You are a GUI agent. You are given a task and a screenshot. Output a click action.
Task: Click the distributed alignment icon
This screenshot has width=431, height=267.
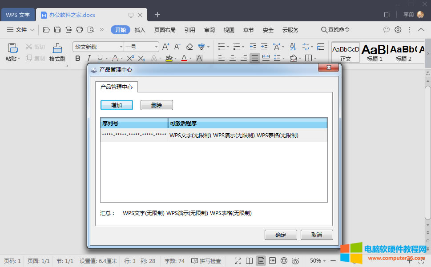[266, 58]
